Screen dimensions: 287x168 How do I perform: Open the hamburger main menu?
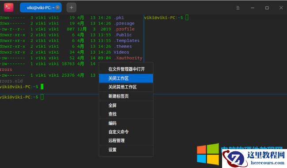click(238, 8)
